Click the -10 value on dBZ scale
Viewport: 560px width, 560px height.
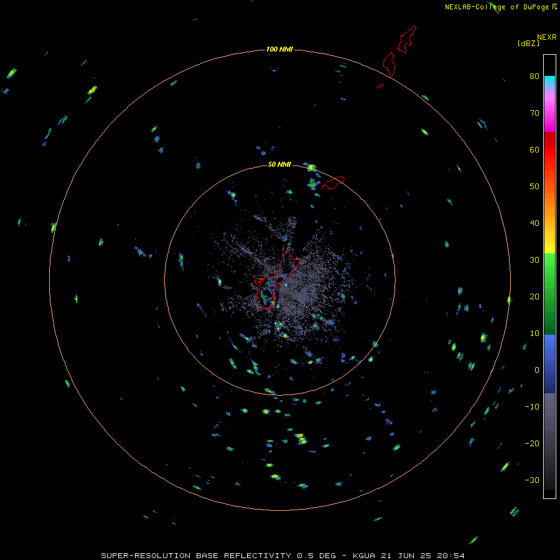(x=532, y=407)
